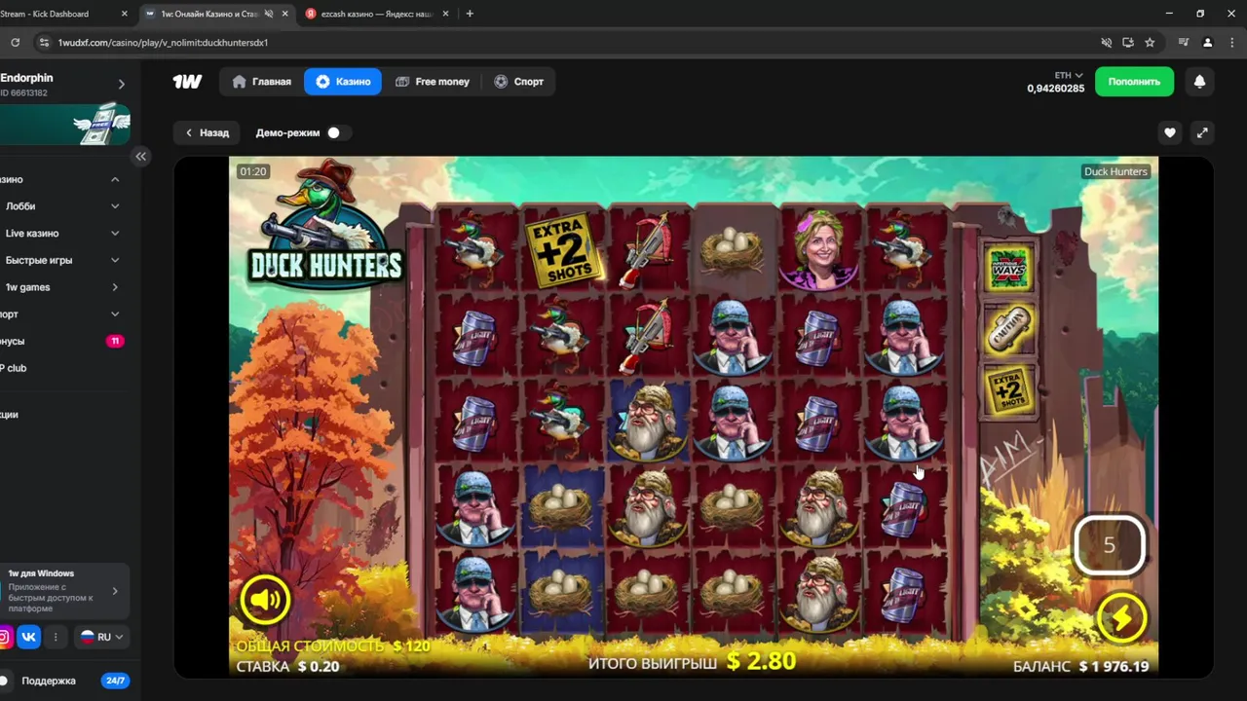Click the ИТОГО ВЫИГРЫШ $ 2.80 text
The image size is (1247, 701).
692,662
